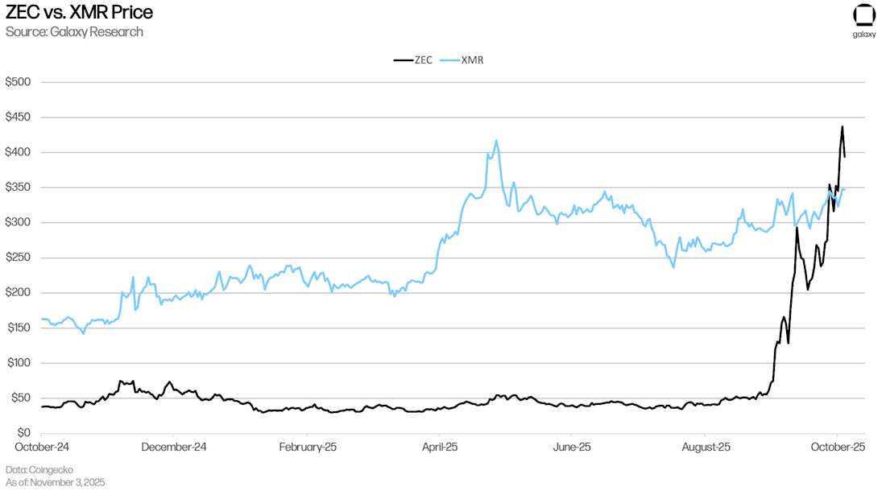Click the black ZEC legend line marker
This screenshot has width=886, height=495.
(x=402, y=60)
